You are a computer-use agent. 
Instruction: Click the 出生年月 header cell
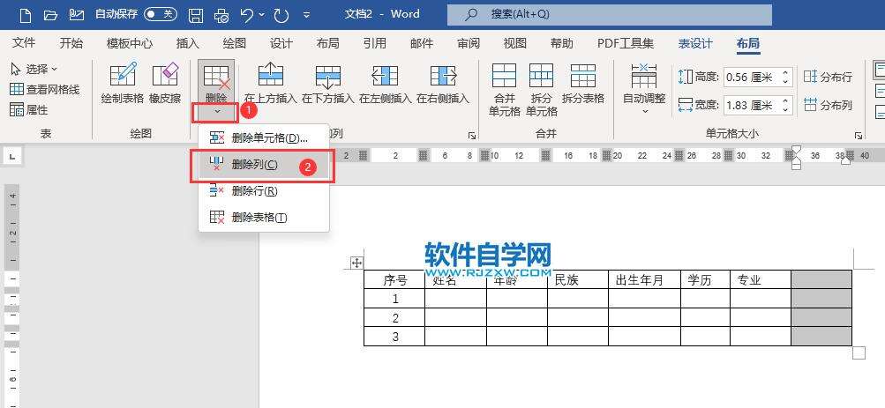644,279
